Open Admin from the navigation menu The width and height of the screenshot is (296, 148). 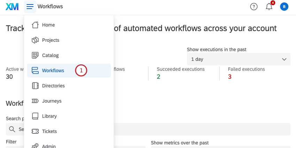pyautogui.click(x=49, y=146)
